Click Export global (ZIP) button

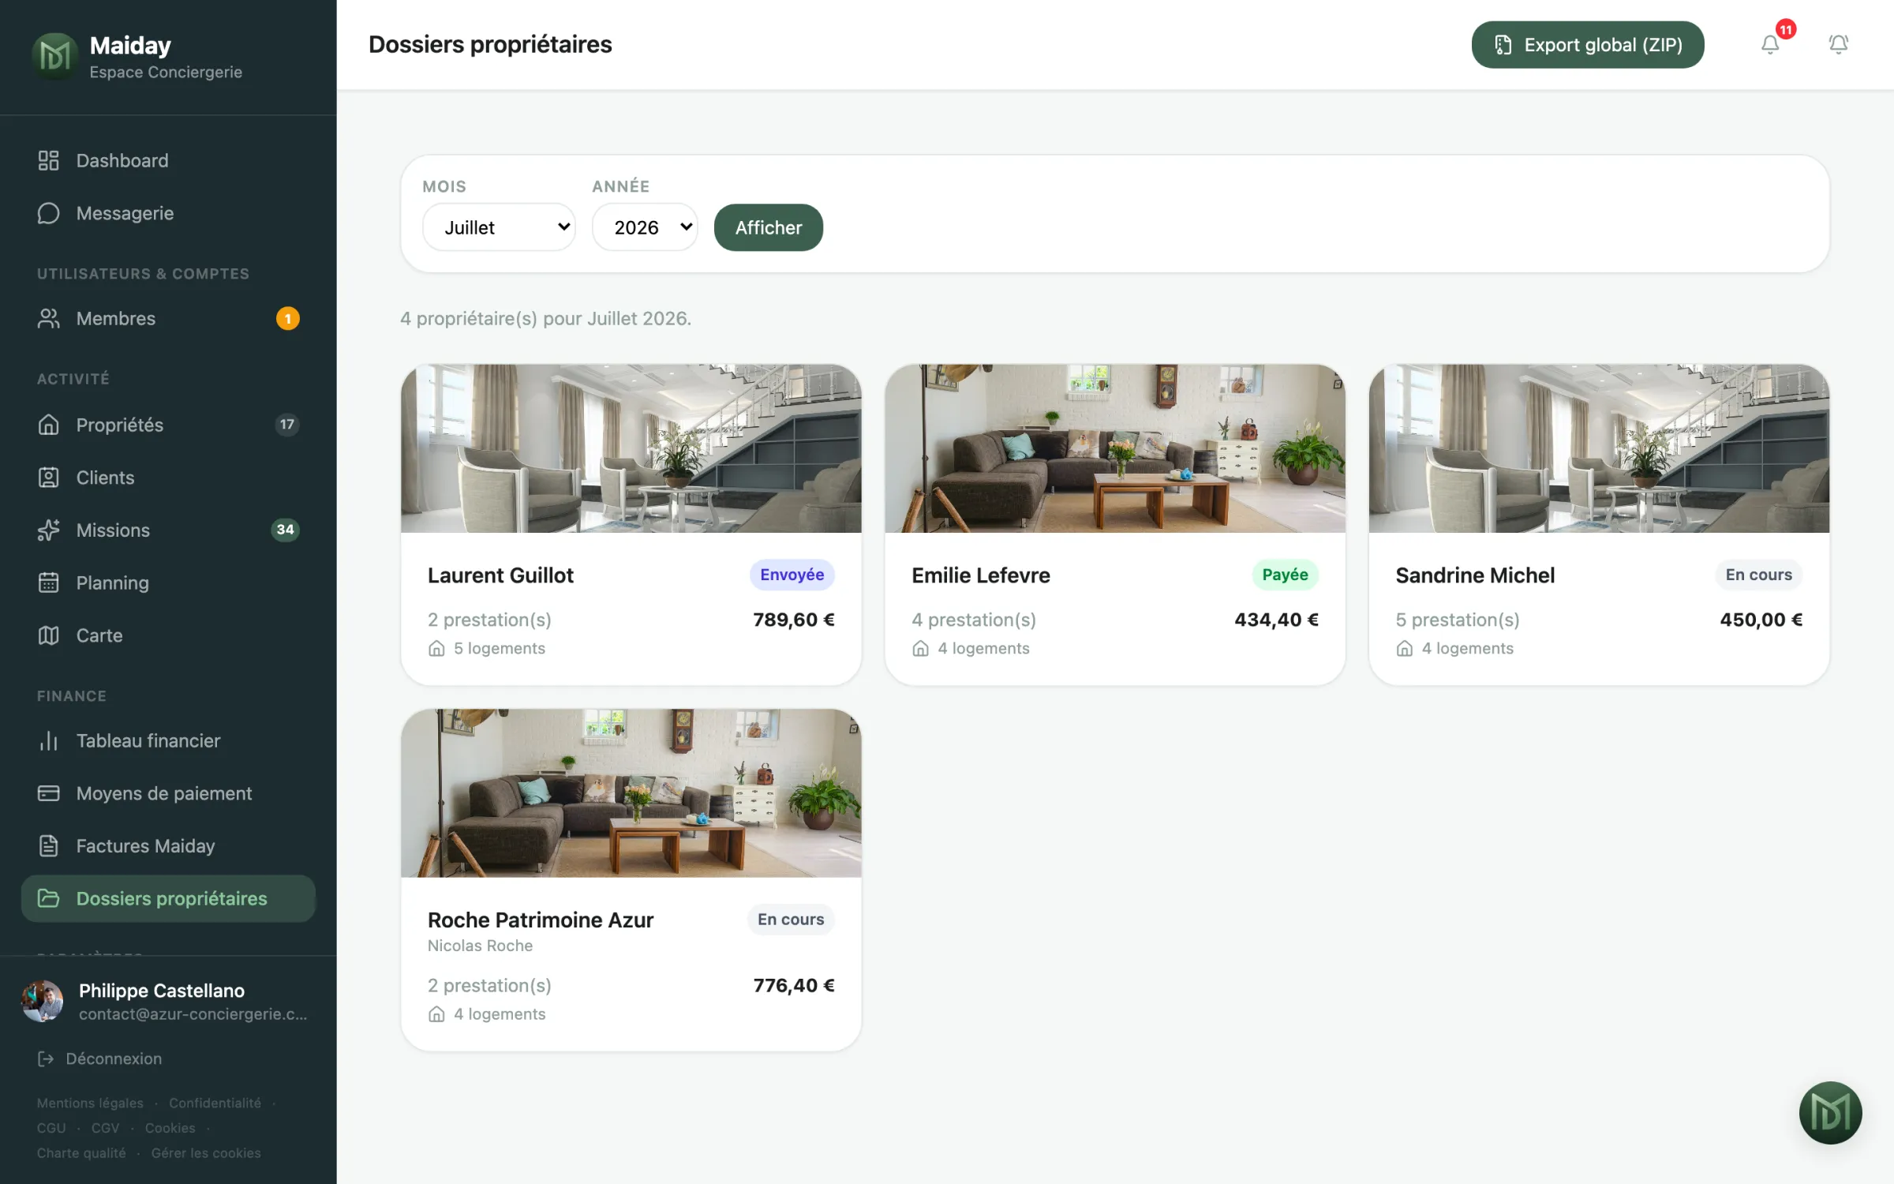[x=1588, y=45]
